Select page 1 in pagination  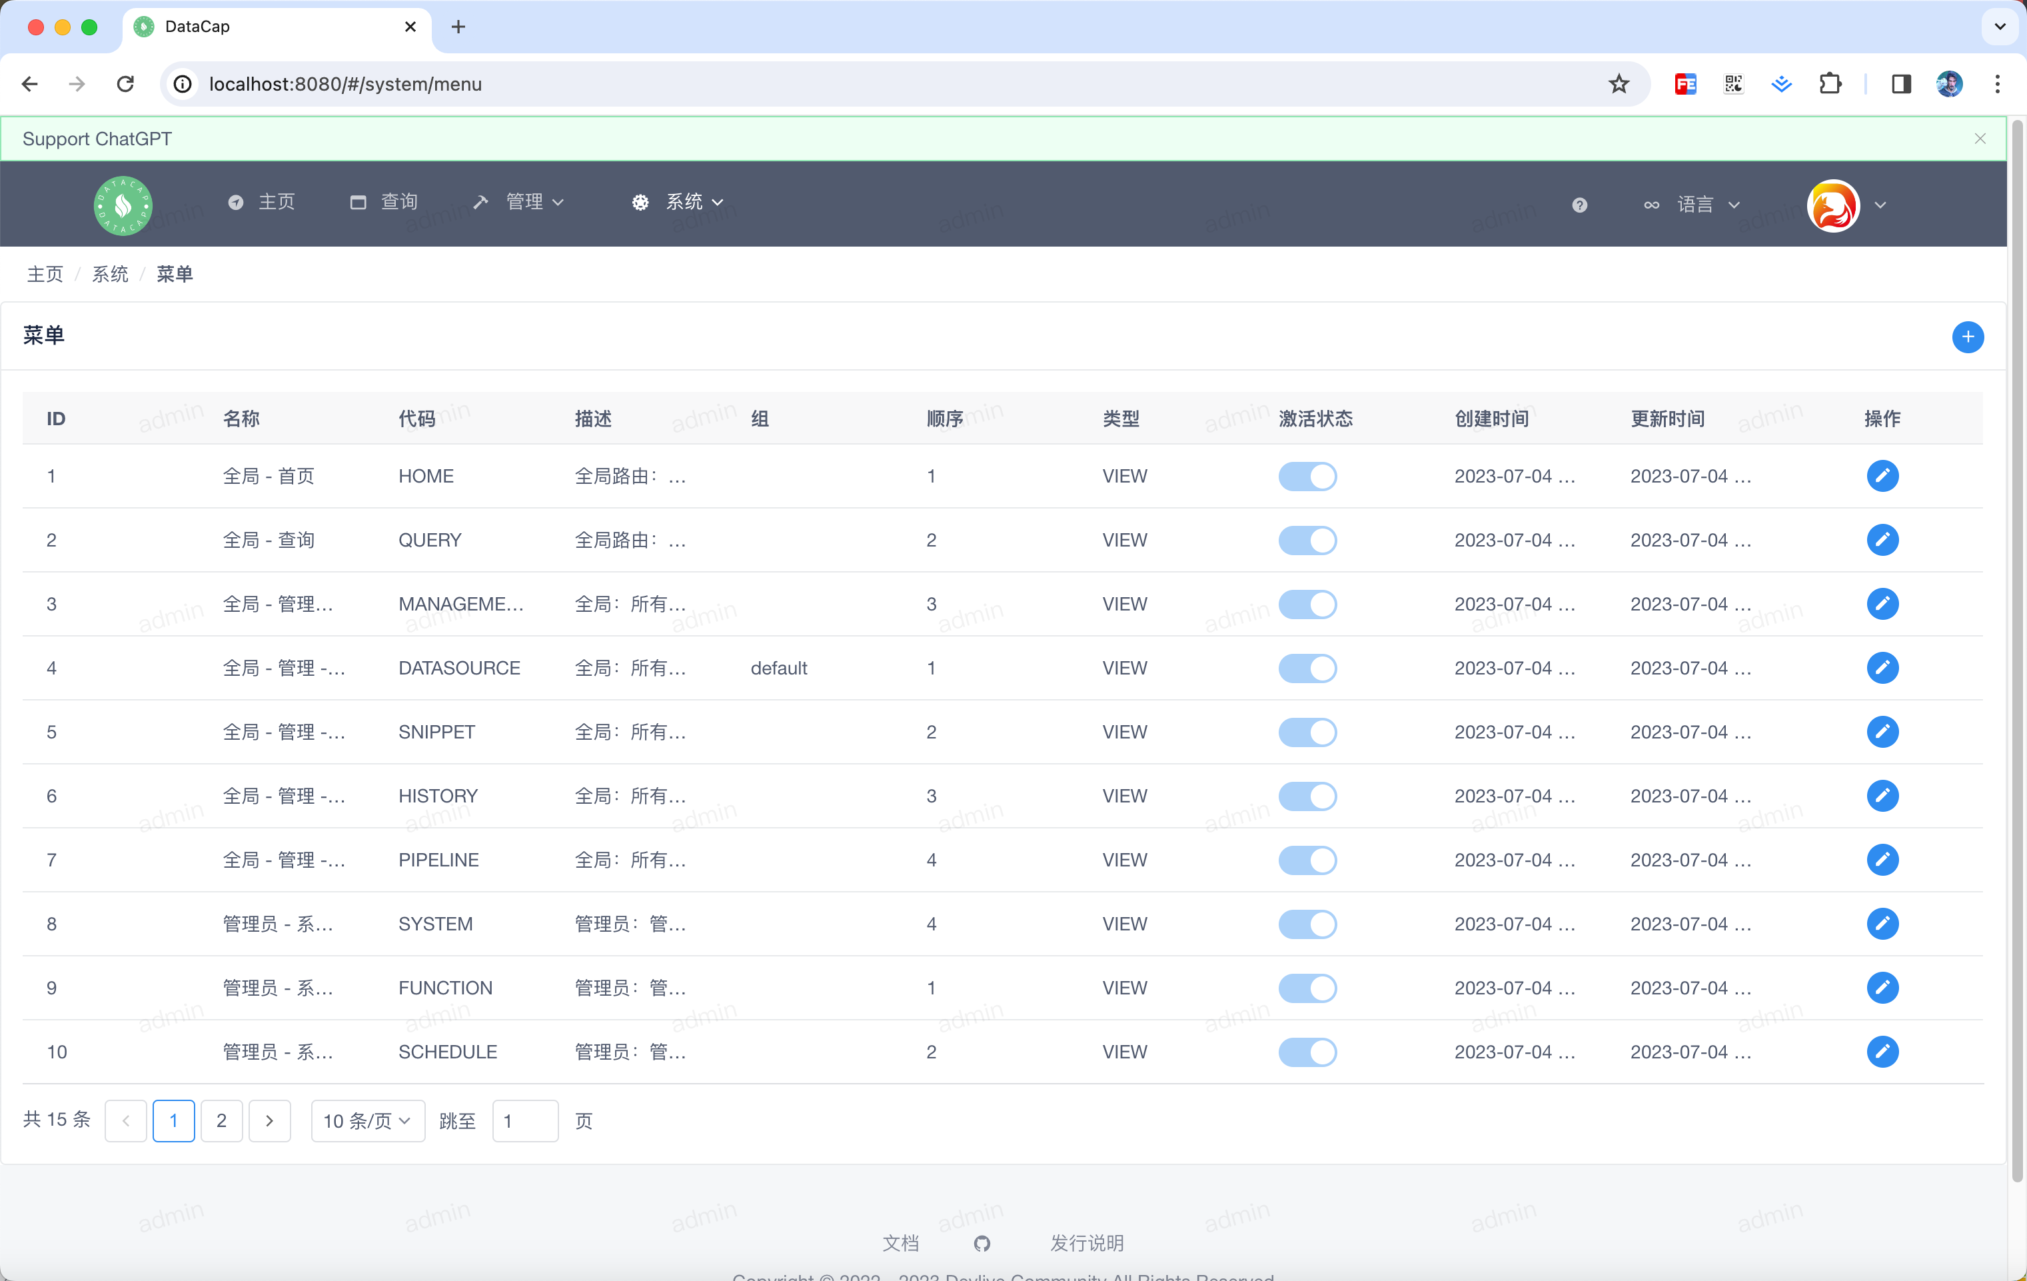[x=173, y=1121]
